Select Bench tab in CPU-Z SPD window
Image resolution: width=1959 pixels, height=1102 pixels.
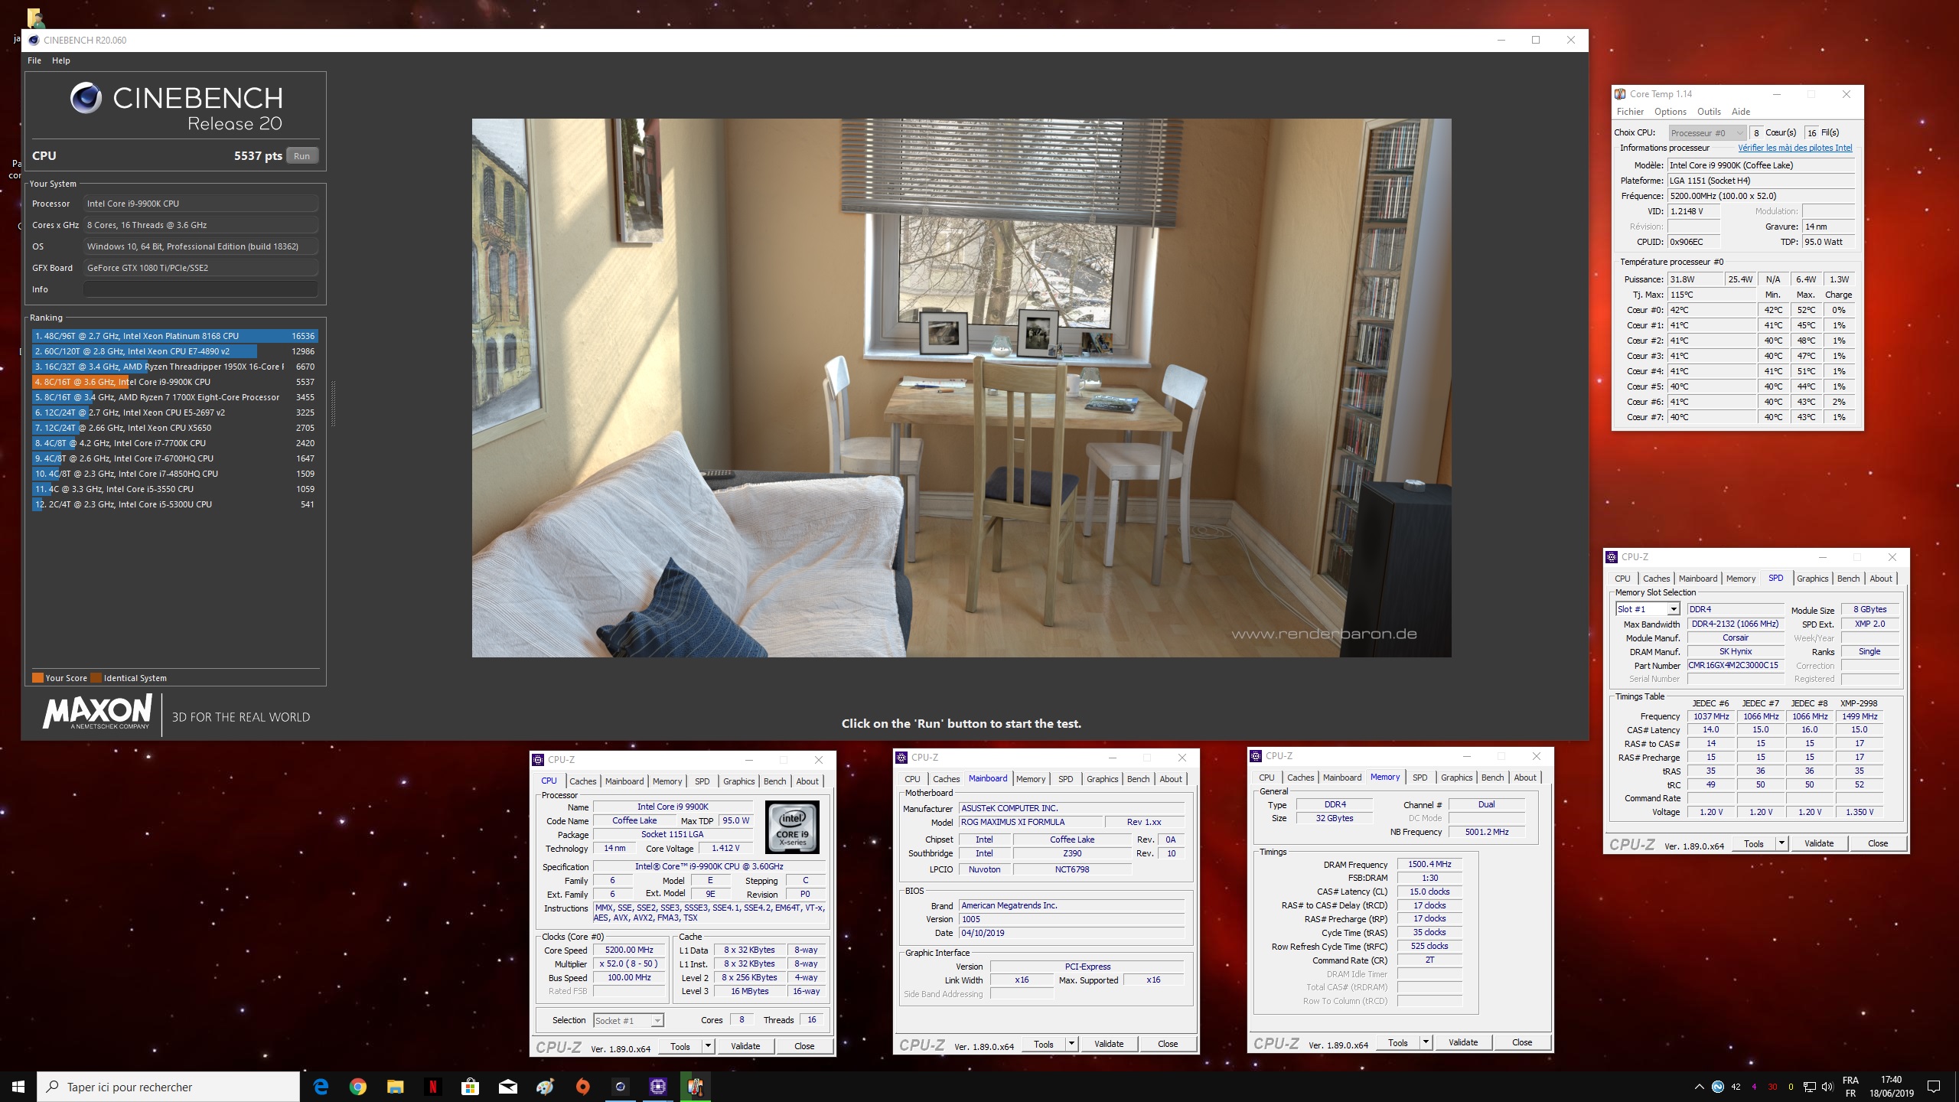click(x=1848, y=579)
